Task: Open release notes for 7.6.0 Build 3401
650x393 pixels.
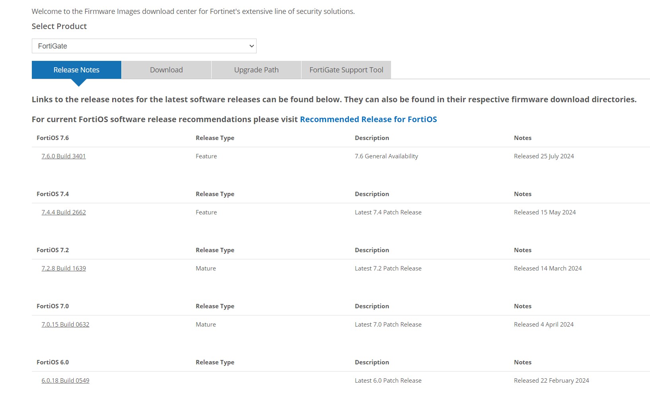Action: click(64, 156)
